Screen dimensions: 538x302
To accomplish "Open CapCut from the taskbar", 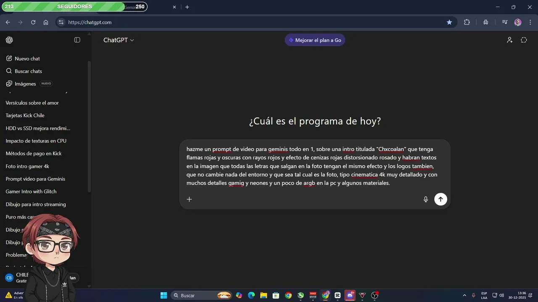I will tap(338, 295).
